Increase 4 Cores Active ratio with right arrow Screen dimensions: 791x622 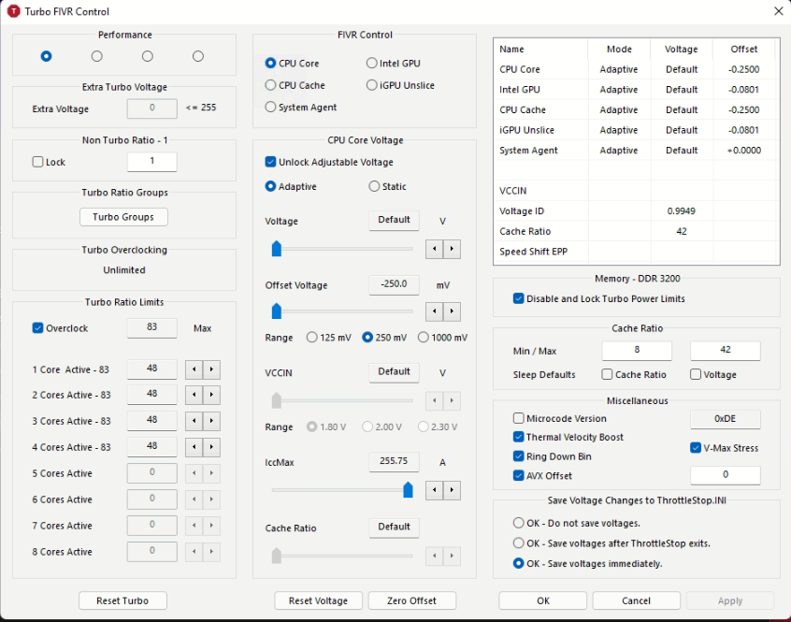pos(211,447)
